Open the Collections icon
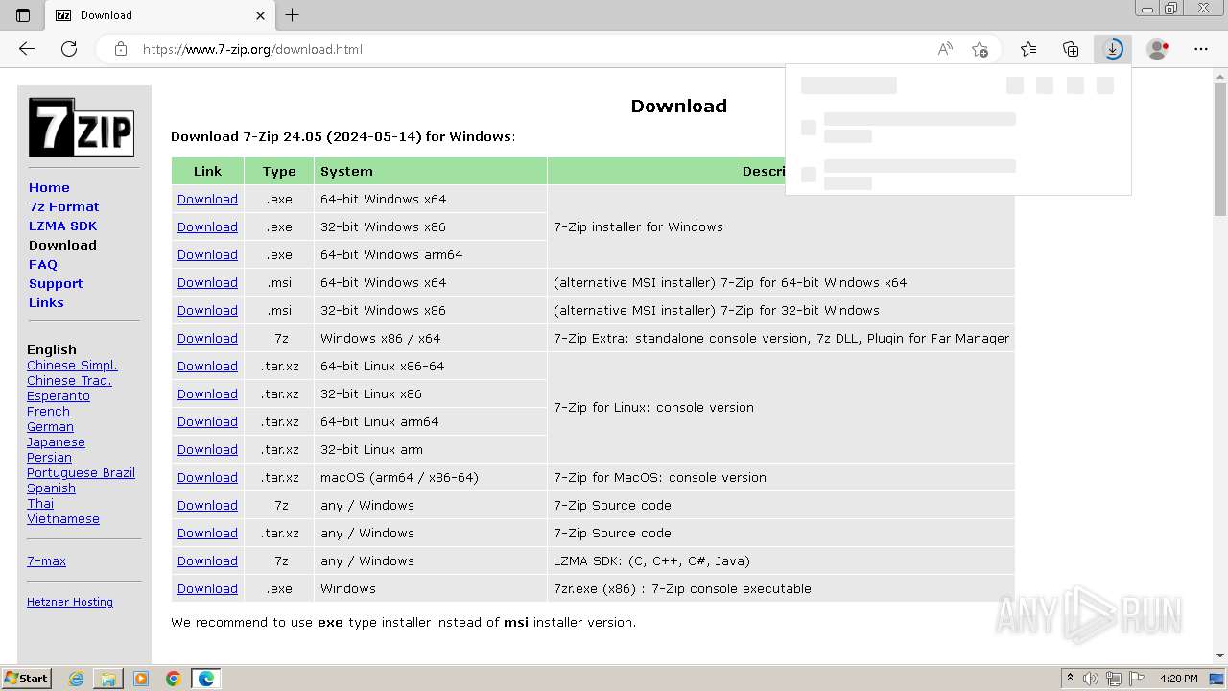The height and width of the screenshot is (691, 1228). [x=1071, y=49]
